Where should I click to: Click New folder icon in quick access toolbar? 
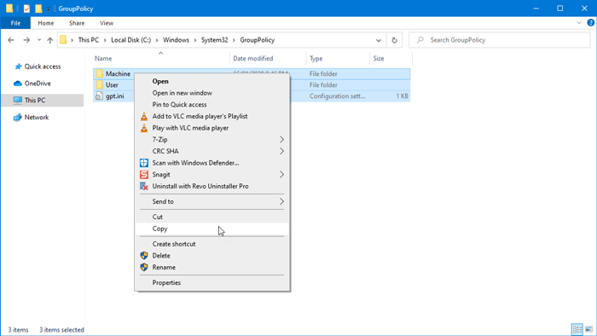click(38, 9)
